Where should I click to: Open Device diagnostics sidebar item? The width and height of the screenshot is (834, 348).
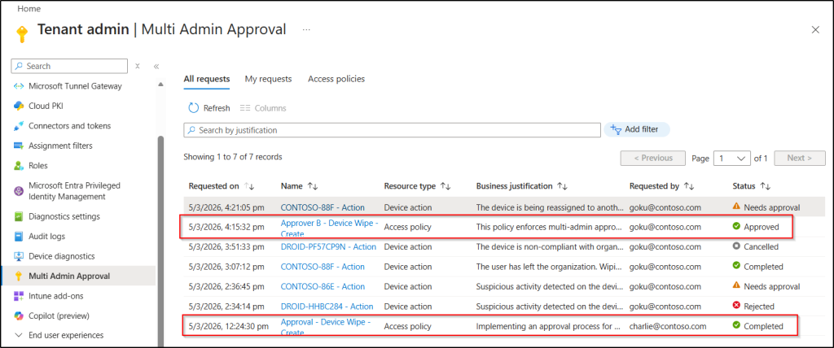point(61,256)
